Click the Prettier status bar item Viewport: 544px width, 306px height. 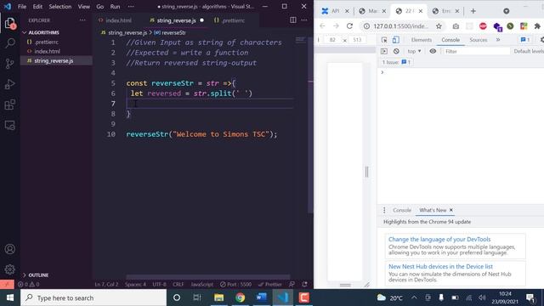[270, 284]
